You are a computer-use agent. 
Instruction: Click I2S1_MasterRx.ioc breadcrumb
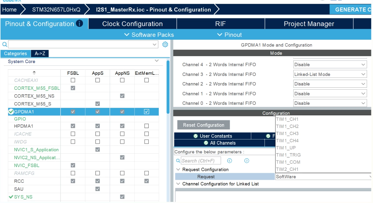click(153, 10)
